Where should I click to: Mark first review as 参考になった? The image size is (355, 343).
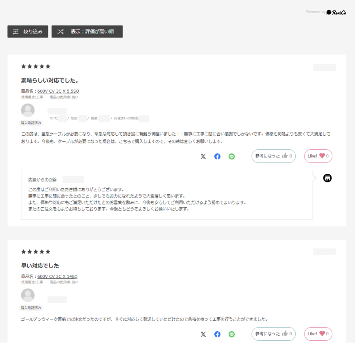[x=274, y=156]
